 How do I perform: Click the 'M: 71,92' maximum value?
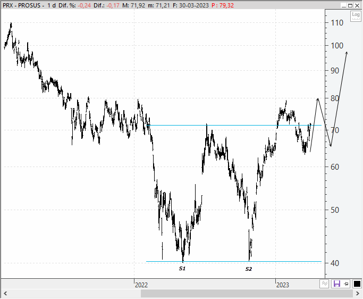coord(133,5)
